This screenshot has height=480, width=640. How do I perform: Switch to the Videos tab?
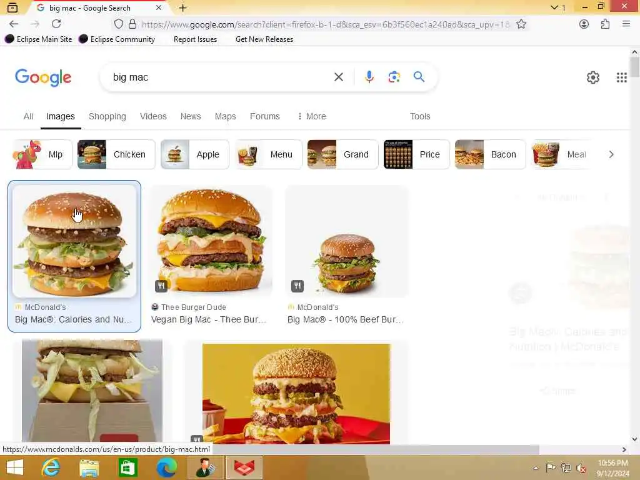coord(153,116)
